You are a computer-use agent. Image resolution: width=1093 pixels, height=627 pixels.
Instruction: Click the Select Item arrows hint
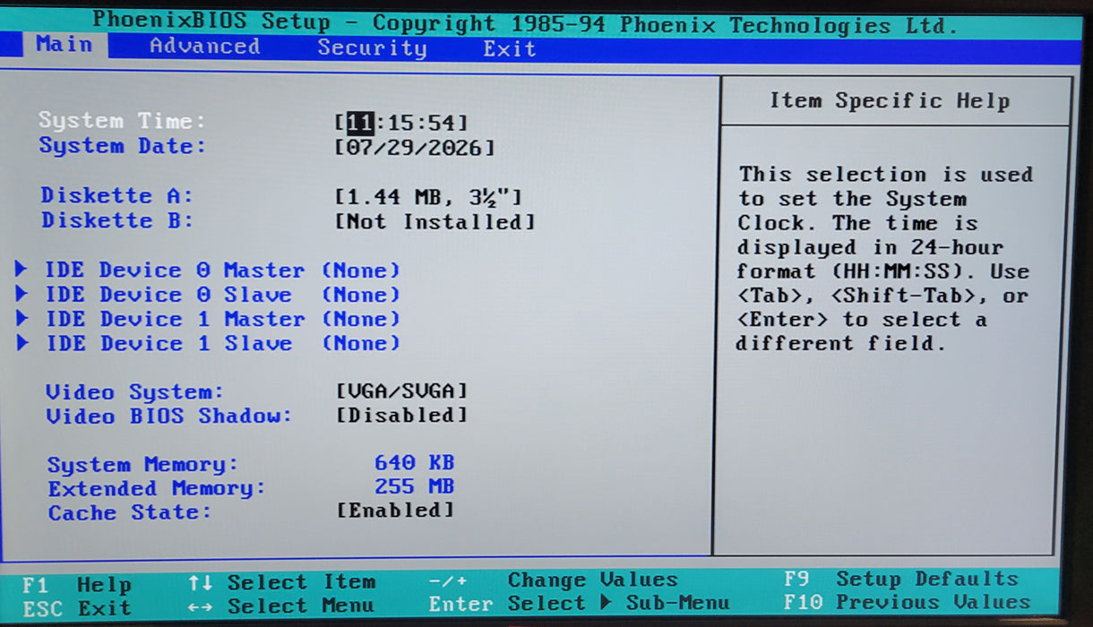(281, 582)
